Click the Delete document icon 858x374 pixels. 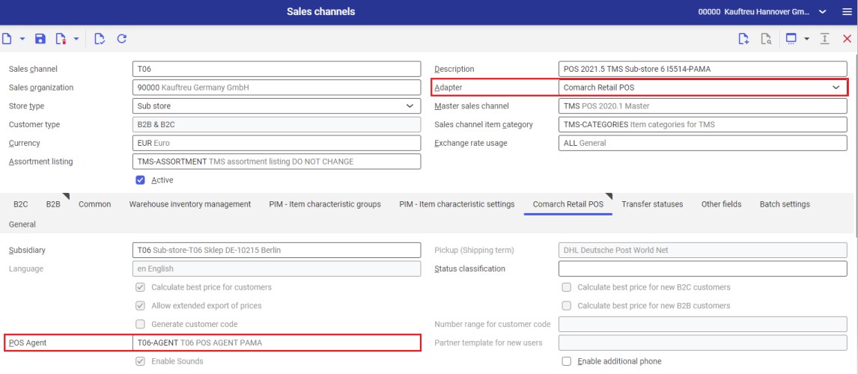[x=61, y=39]
